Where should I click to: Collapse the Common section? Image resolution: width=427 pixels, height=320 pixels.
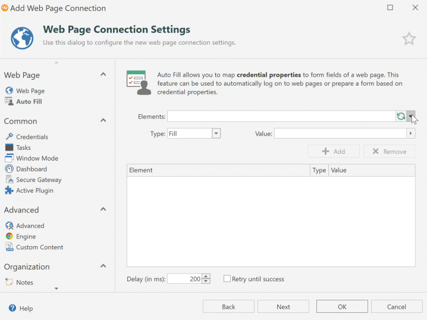pyautogui.click(x=103, y=121)
